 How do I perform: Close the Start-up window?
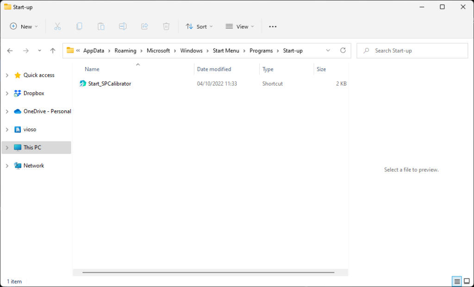coord(463,7)
